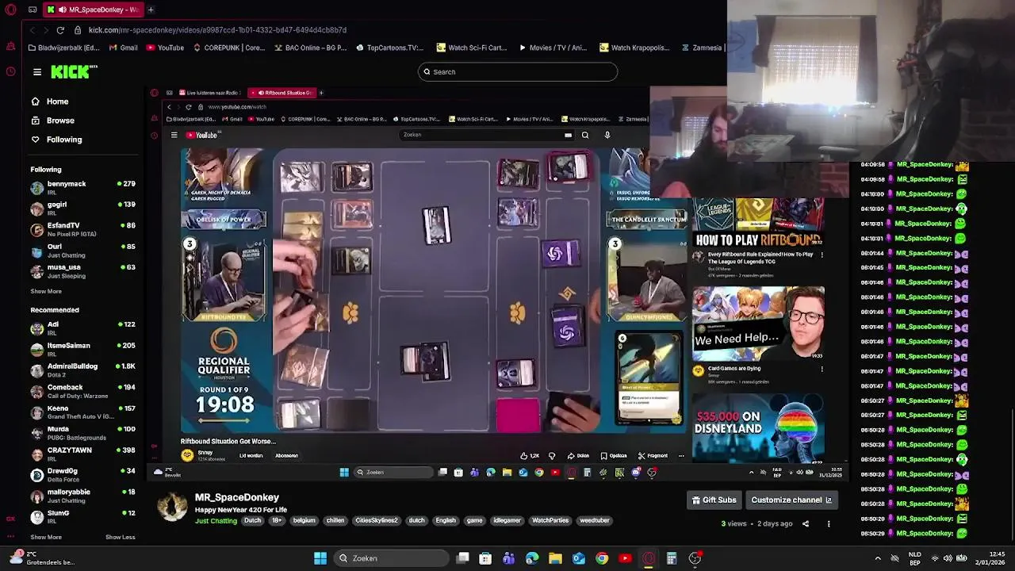
Task: Open AdmiralBulldog recommended channel
Action: pos(82,370)
